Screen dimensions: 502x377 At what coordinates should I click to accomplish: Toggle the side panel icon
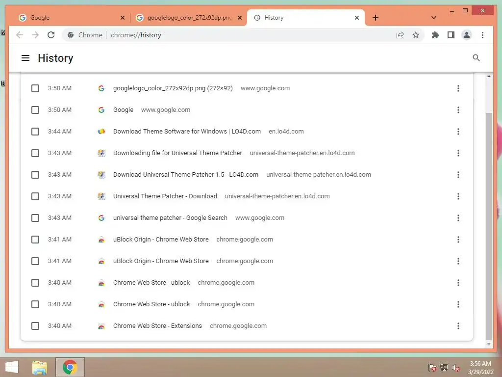451,35
